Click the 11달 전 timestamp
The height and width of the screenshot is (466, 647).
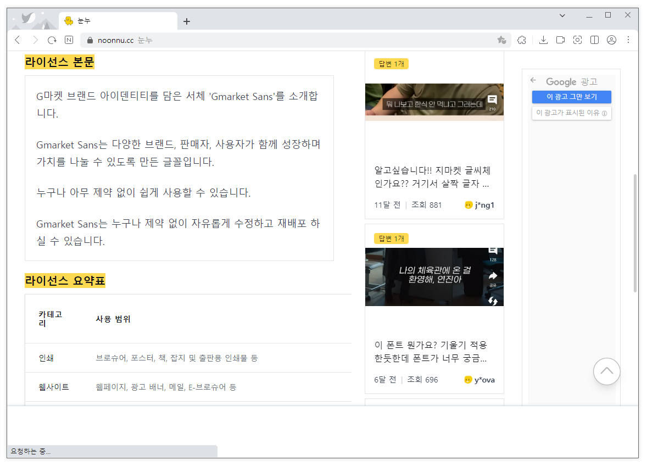387,205
